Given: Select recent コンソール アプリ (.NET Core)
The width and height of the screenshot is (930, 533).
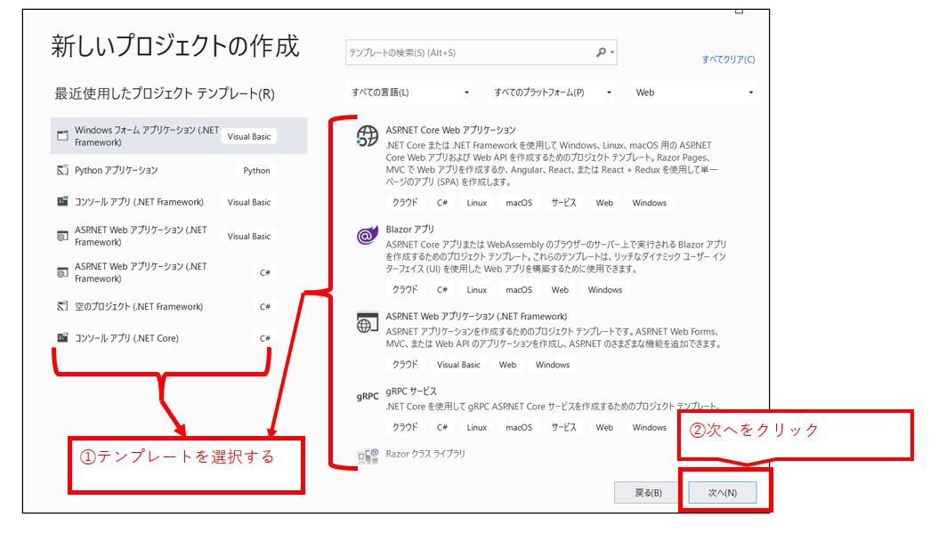Looking at the screenshot, I should pyautogui.click(x=179, y=338).
